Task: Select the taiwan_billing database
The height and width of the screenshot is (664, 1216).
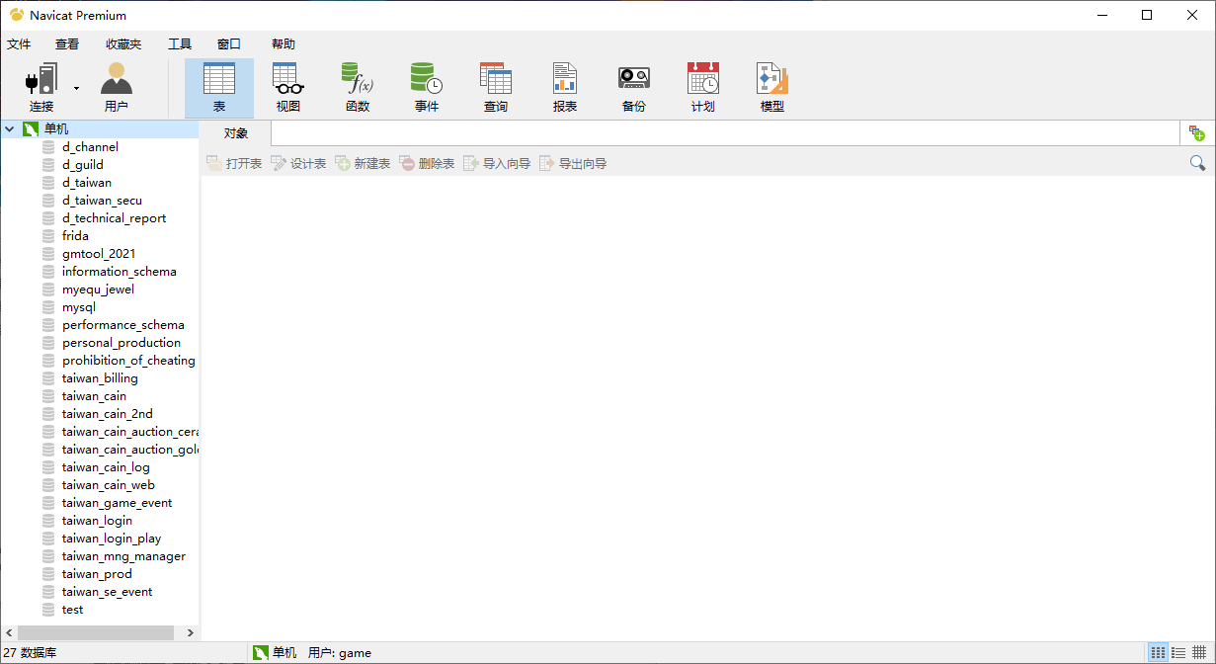Action: pyautogui.click(x=100, y=378)
